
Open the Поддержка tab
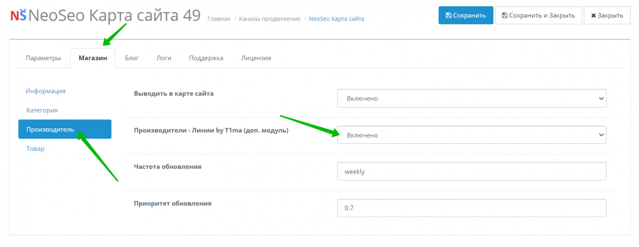[206, 58]
